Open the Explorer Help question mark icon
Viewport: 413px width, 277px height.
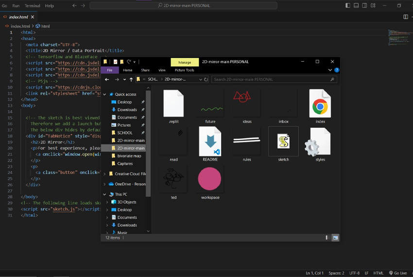click(x=336, y=70)
